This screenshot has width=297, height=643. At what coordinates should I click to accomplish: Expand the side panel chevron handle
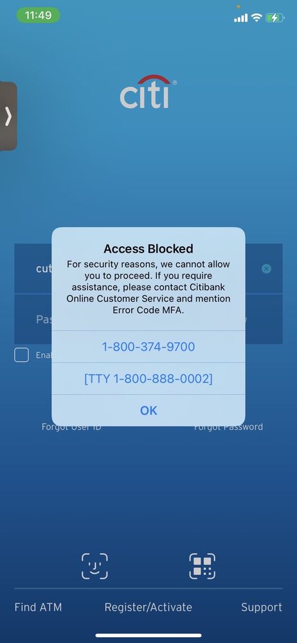point(8,116)
